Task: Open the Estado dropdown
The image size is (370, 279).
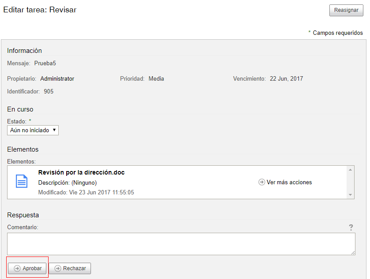Action: click(x=33, y=130)
